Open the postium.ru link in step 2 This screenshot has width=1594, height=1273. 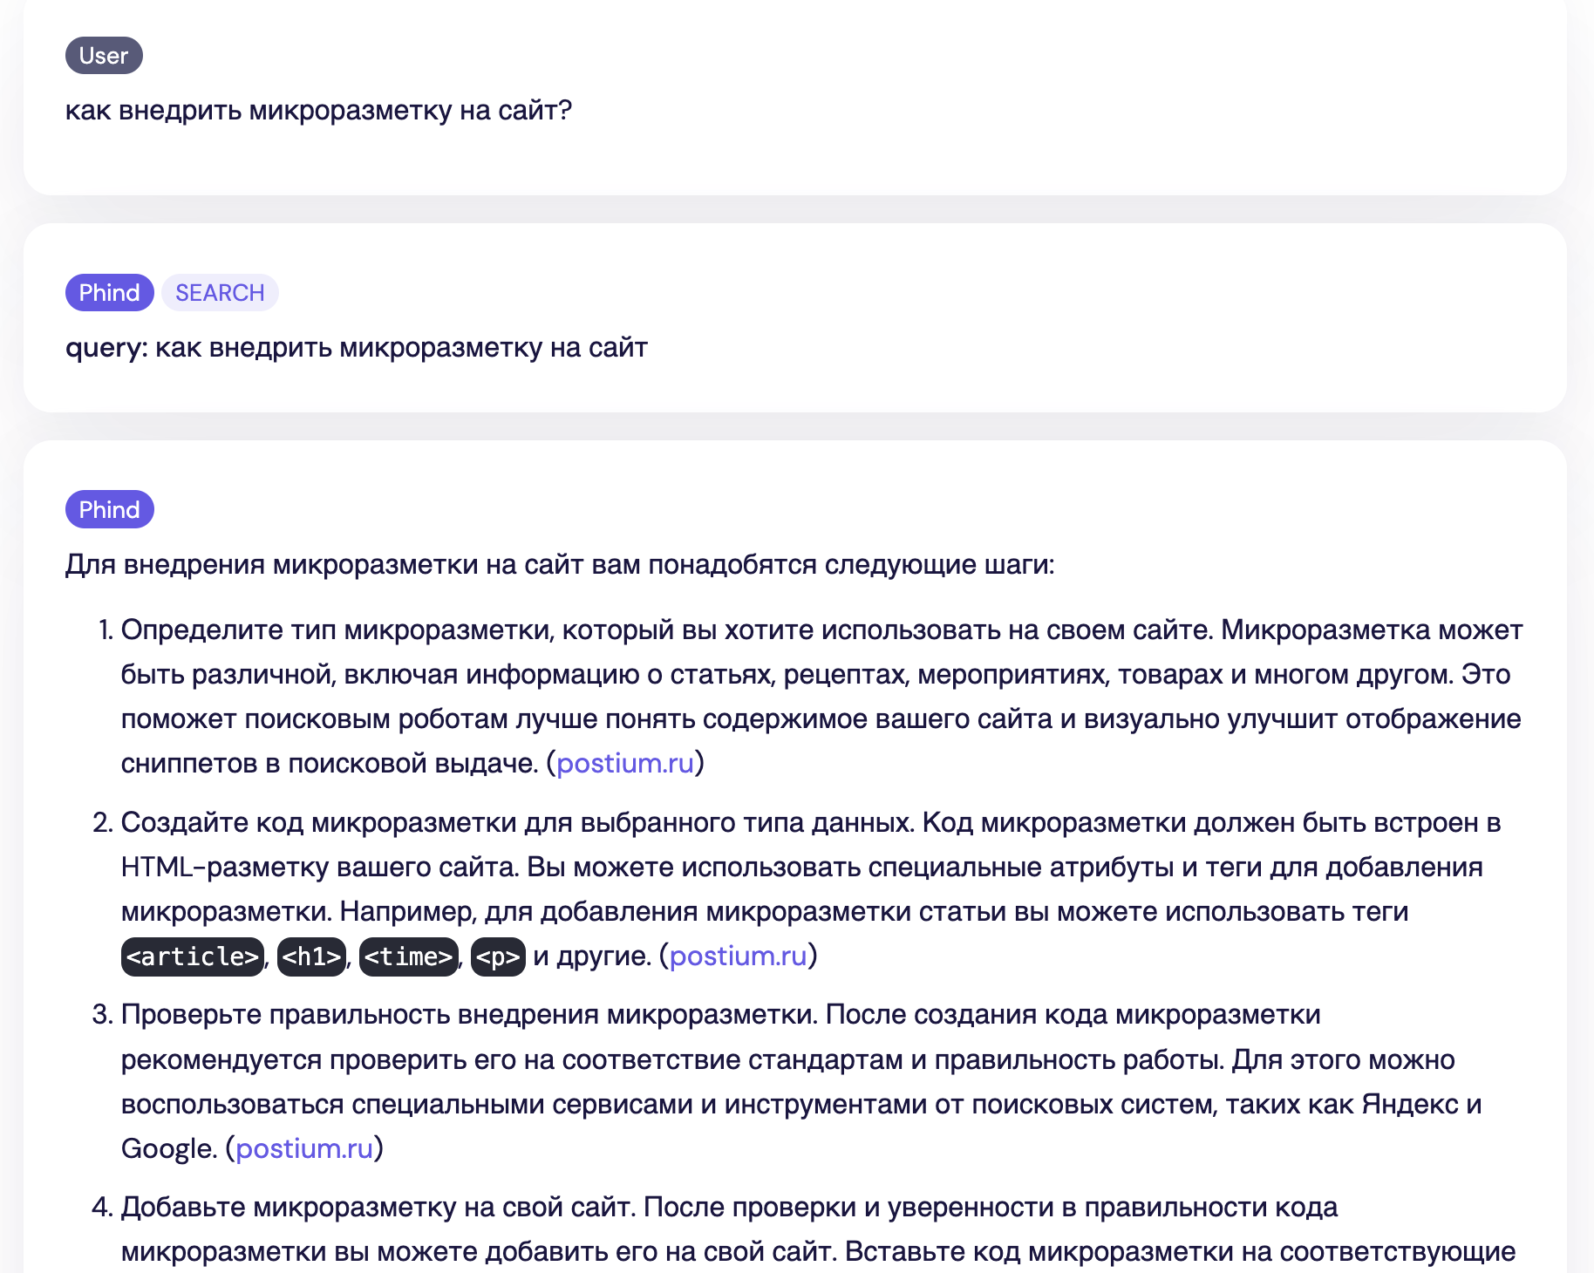(739, 956)
